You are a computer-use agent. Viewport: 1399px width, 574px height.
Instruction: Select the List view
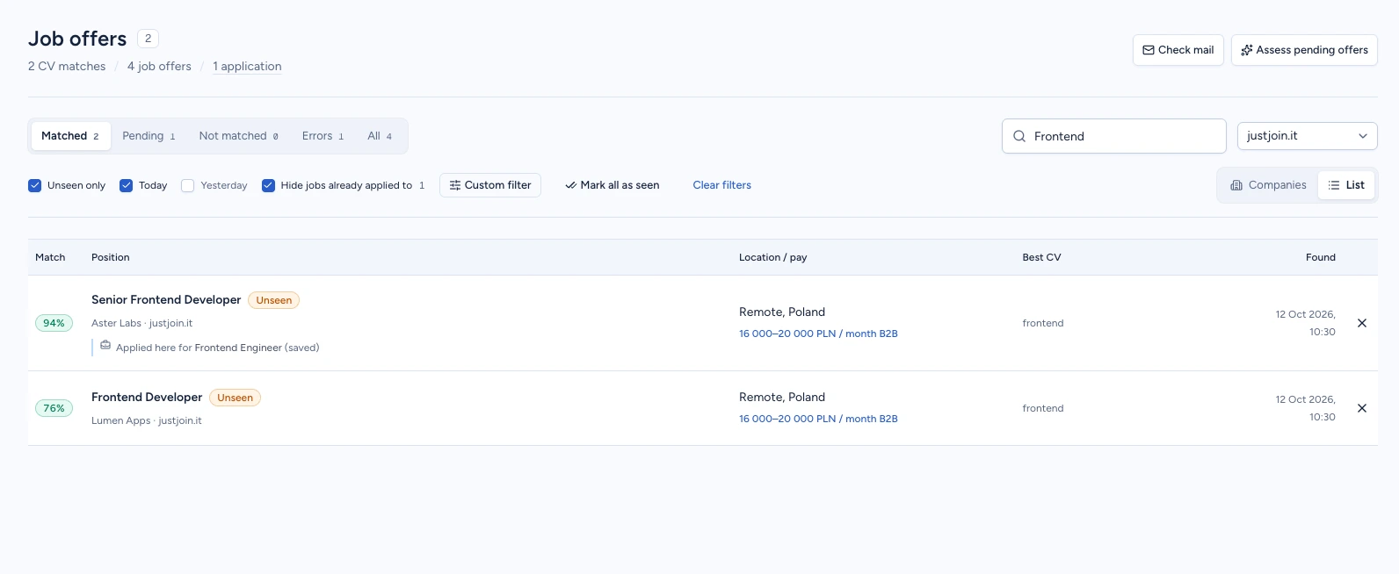tap(1346, 185)
